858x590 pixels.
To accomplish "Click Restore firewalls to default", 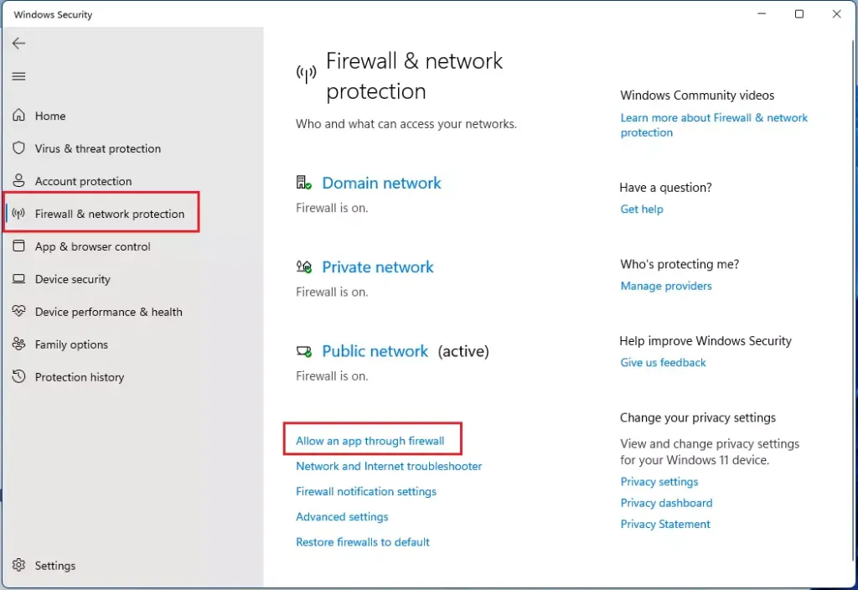I will tap(362, 541).
